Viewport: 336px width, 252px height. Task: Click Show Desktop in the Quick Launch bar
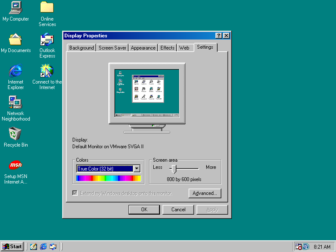(34, 247)
